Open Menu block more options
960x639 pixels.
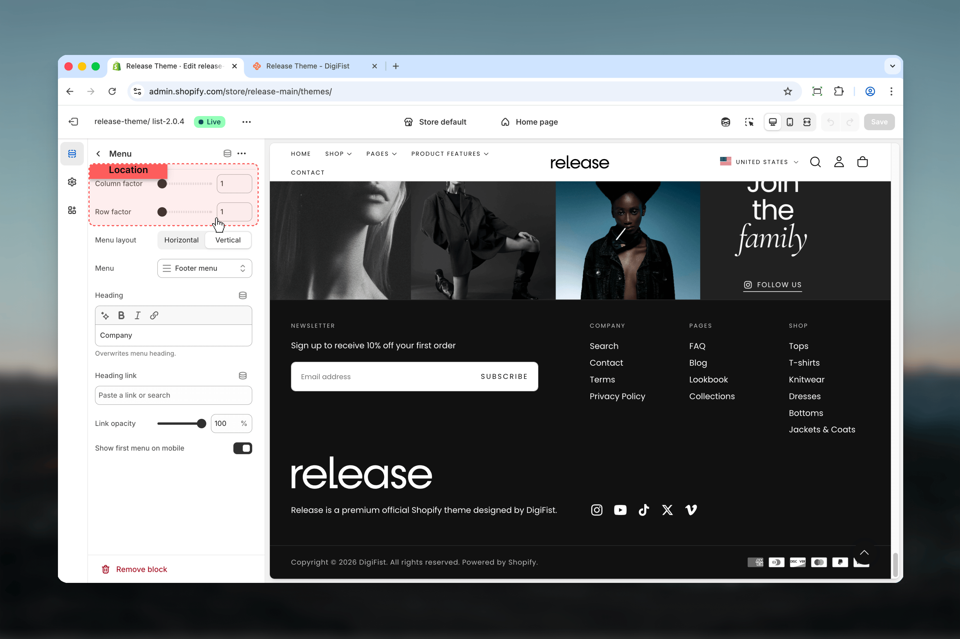241,154
